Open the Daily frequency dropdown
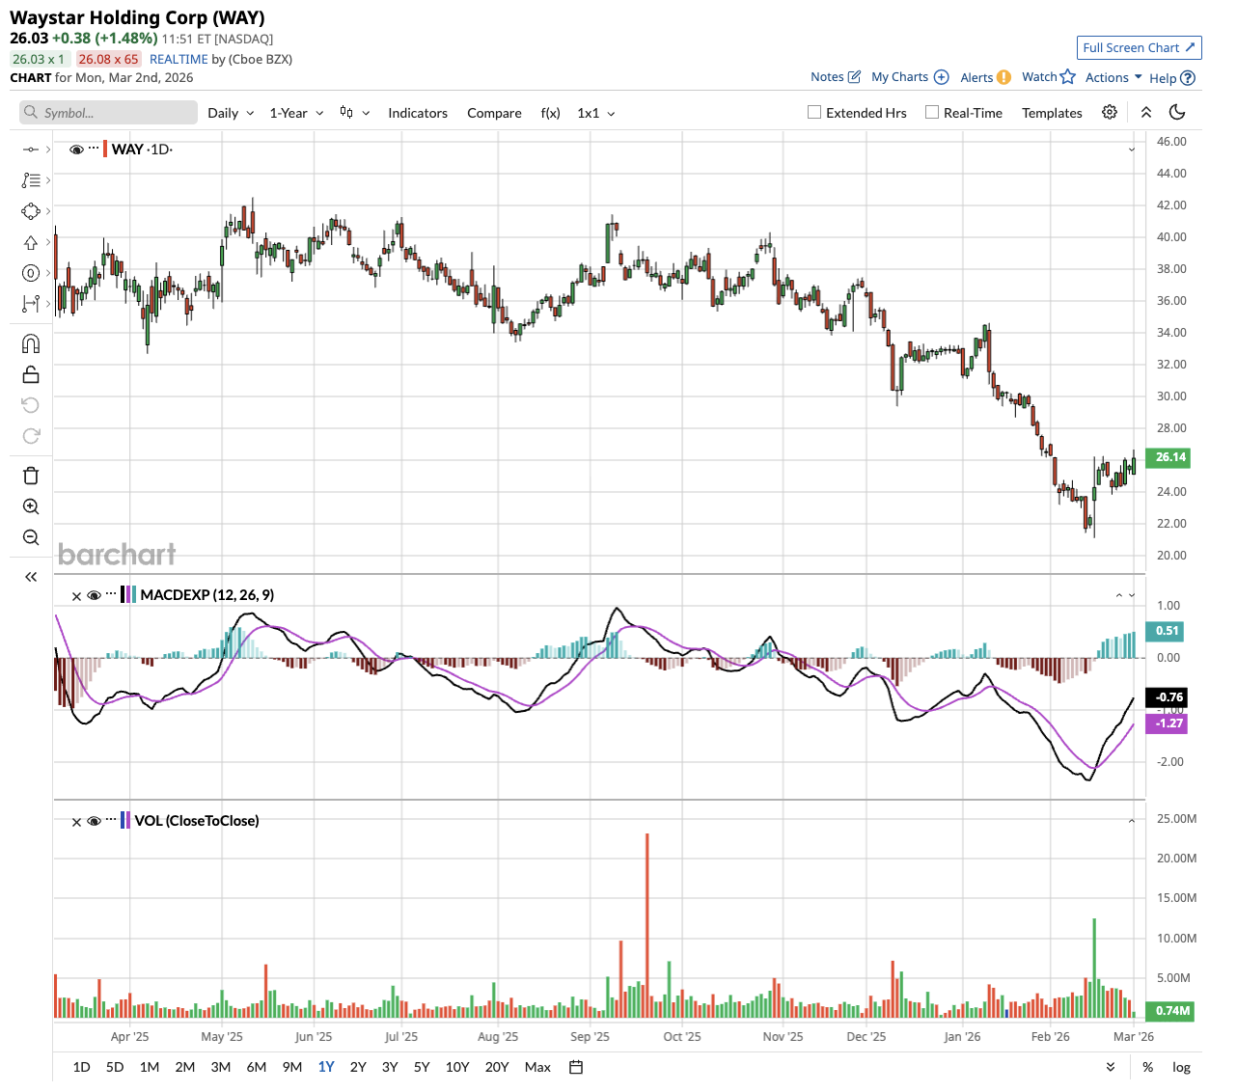 click(232, 113)
